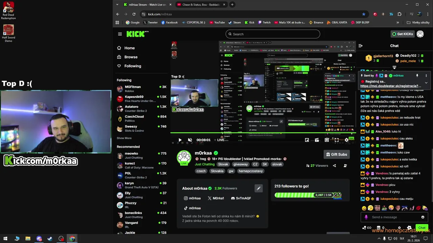The width and height of the screenshot is (433, 243).
Task: Click the Search field on Kick
Action: click(x=273, y=34)
